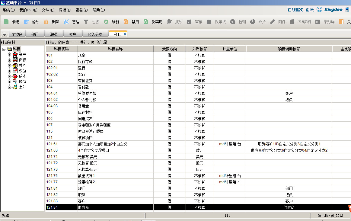Click the 刷新 (Refresh) toolbar icon
Image resolution: width=351 pixels, height=221 pixels.
pos(106,22)
